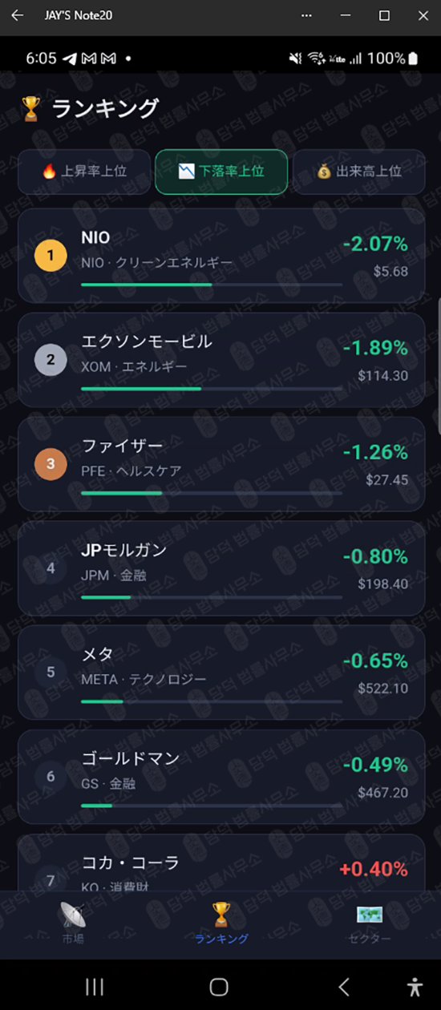441x1010 pixels.
Task: Open the ファイザー PFE entry
Action: coord(221,464)
